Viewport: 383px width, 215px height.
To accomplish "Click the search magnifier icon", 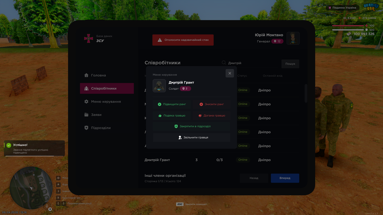I will tap(224, 63).
